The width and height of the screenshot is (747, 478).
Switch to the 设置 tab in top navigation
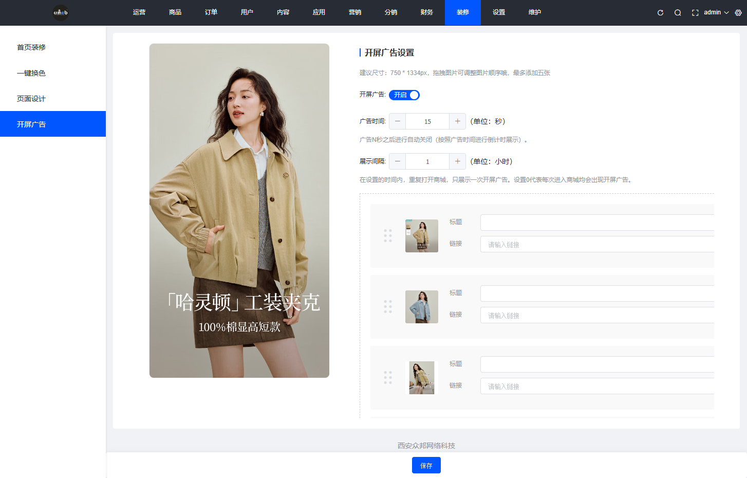498,12
